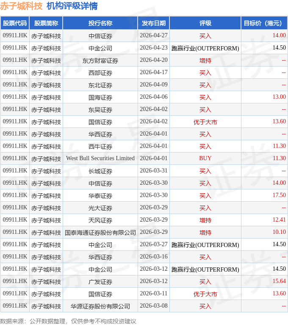Click the 目标价（港元） column header

click(x=264, y=23)
